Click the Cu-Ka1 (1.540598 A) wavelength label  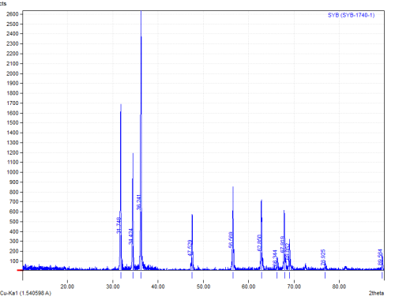click(25, 293)
